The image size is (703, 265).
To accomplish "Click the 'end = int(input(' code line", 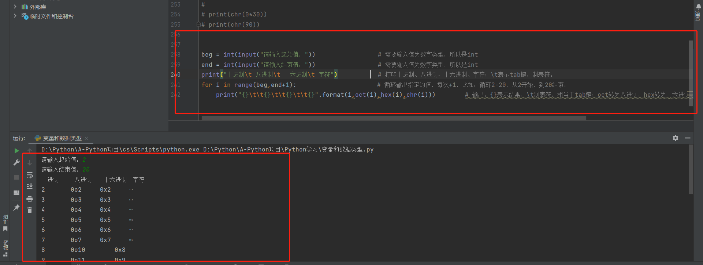I will click(258, 65).
